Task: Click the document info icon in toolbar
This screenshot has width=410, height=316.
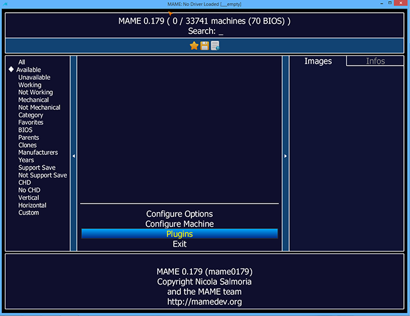Action: (x=215, y=46)
